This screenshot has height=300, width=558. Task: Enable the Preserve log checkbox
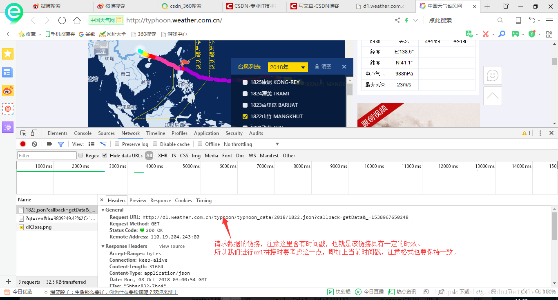pos(117,144)
